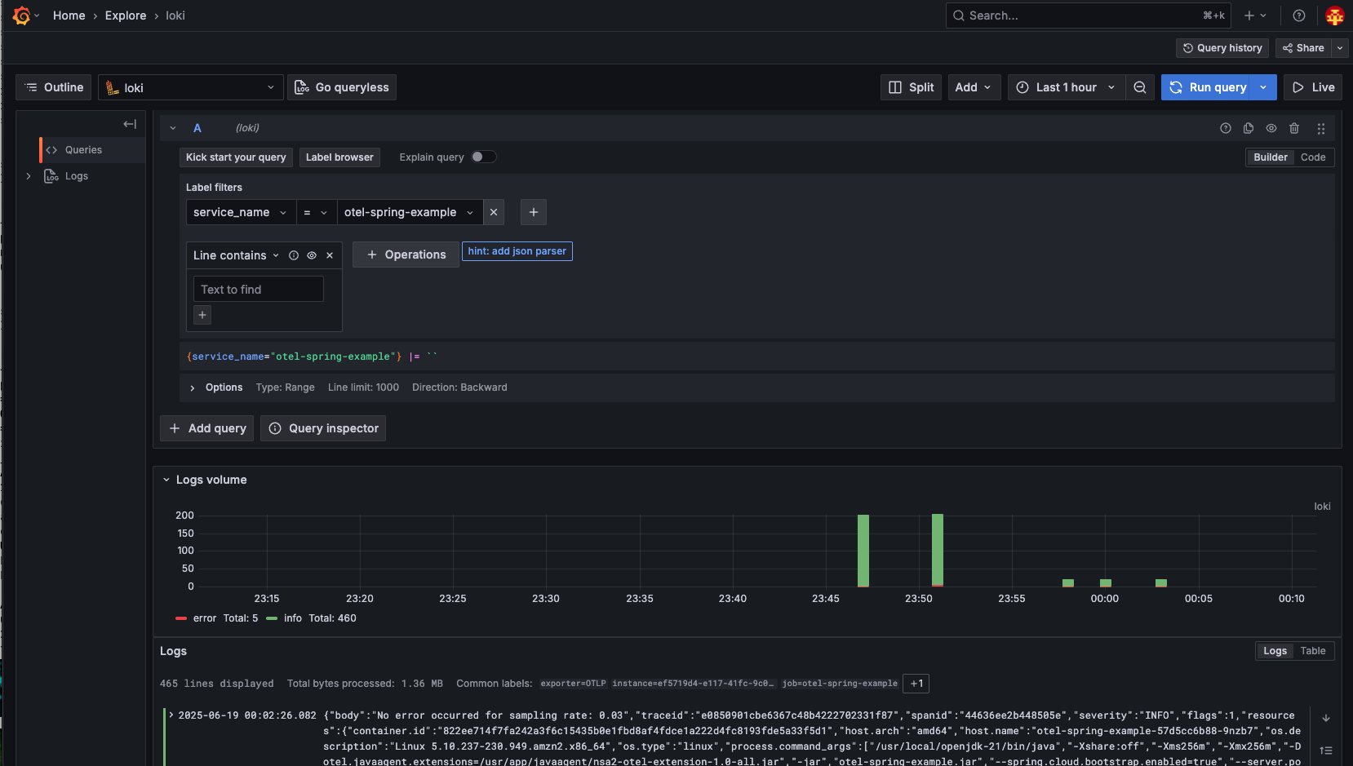The width and height of the screenshot is (1353, 766).
Task: Expand the first log line 00:02:26.082
Action: 171,715
